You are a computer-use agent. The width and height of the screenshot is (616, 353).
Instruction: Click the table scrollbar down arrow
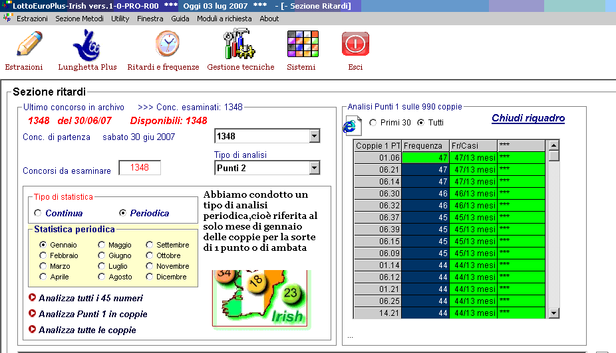pos(553,313)
